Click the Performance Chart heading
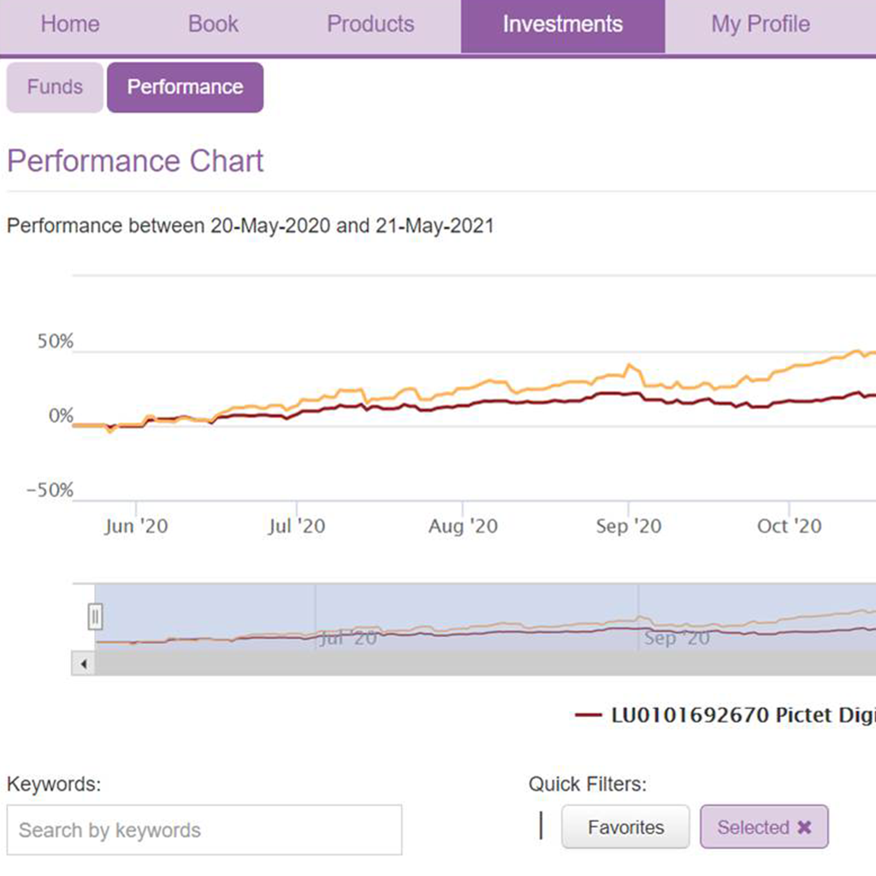Image resolution: width=876 pixels, height=876 pixels. click(x=135, y=161)
